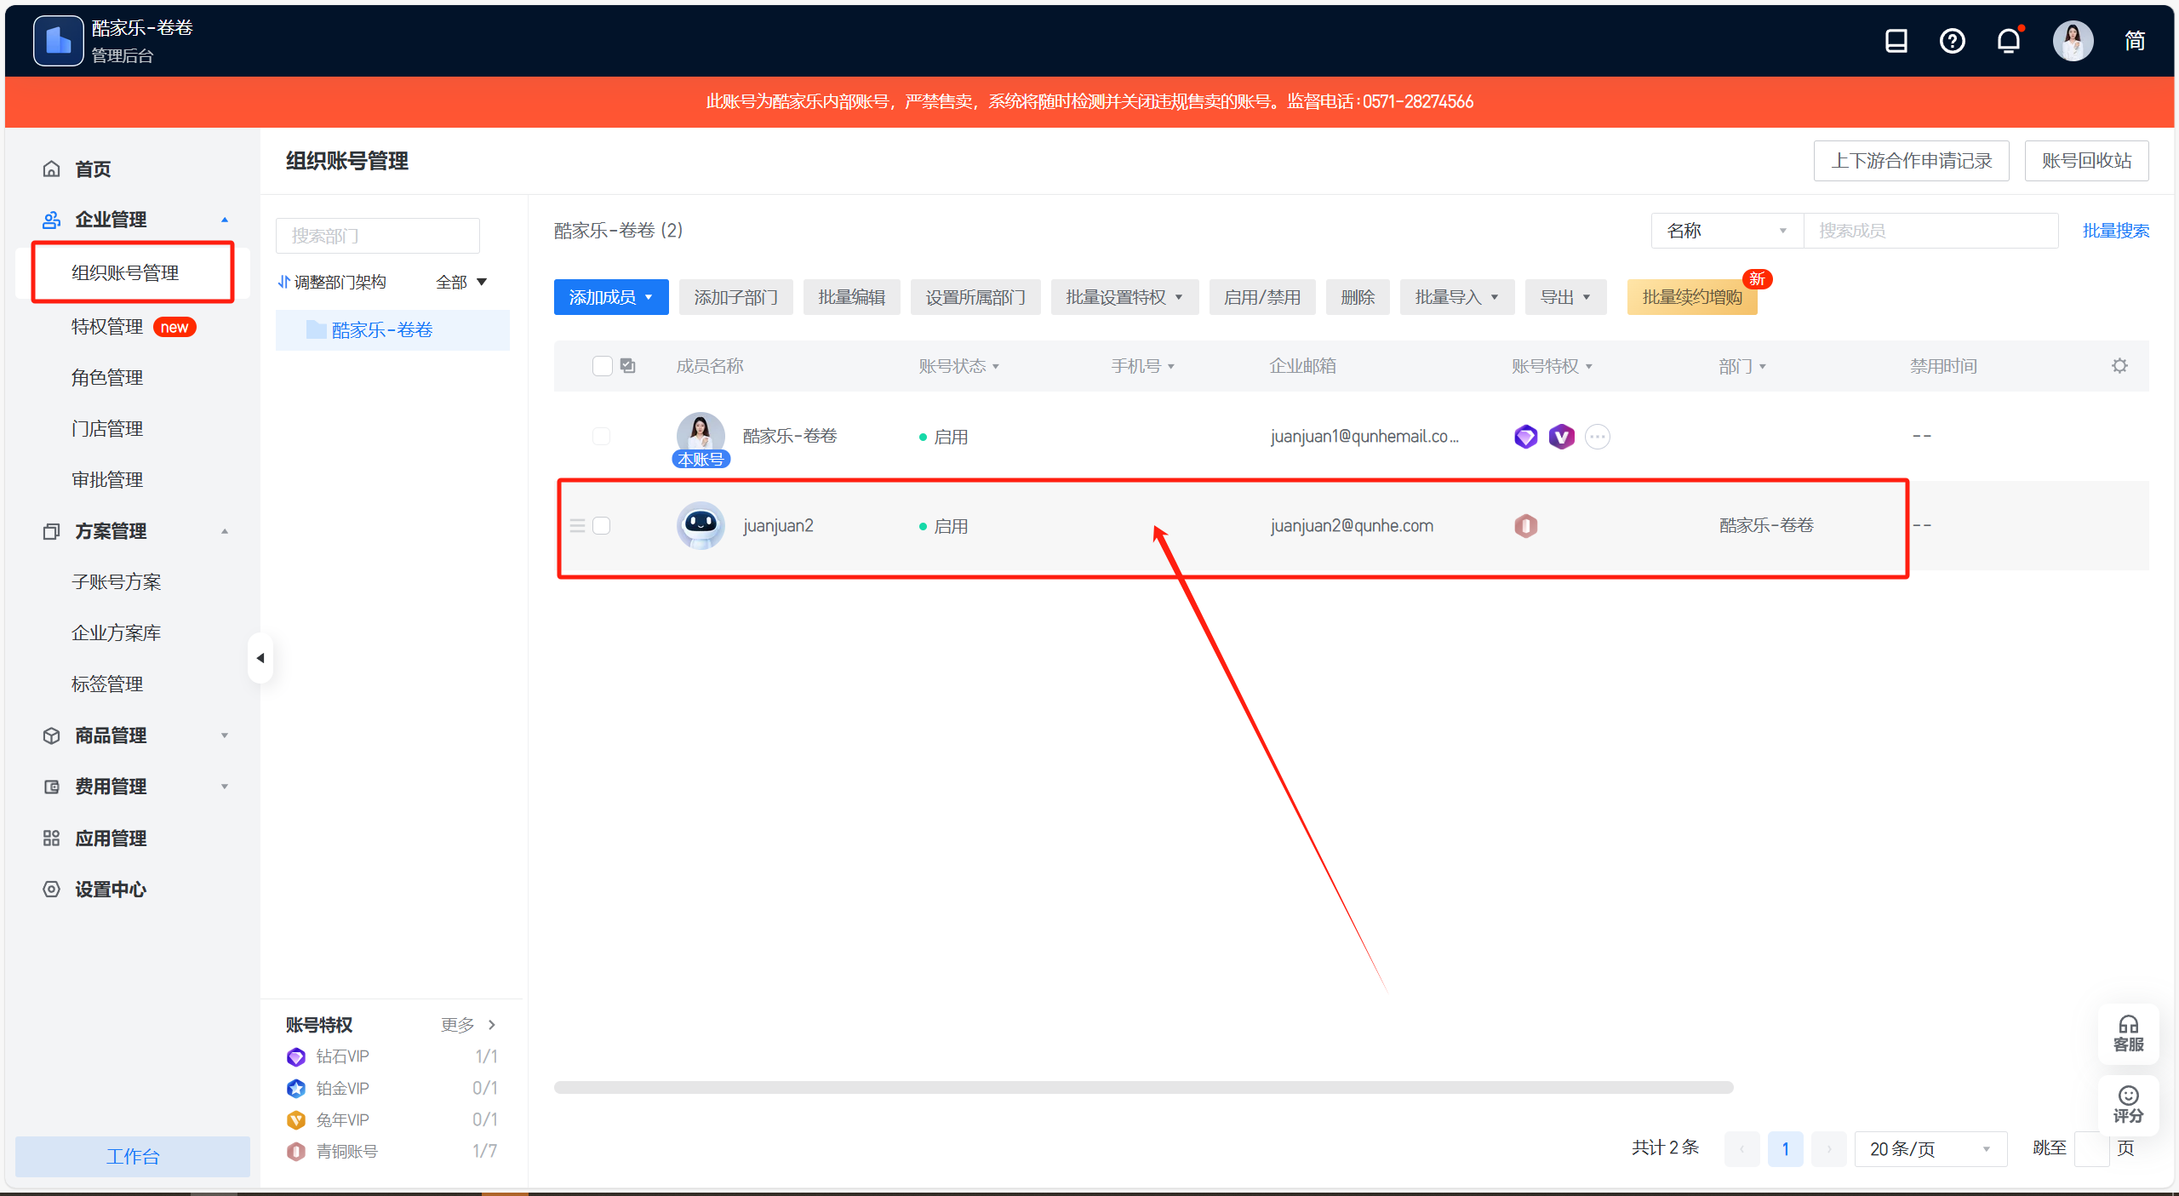Image resolution: width=2179 pixels, height=1196 pixels.
Task: Click the document book icon in header
Action: pos(1896,41)
